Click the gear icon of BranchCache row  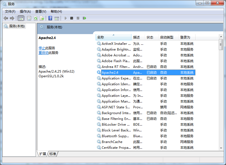click(99, 142)
